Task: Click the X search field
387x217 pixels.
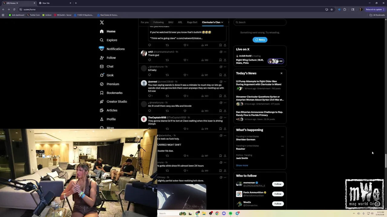Action: (260, 22)
